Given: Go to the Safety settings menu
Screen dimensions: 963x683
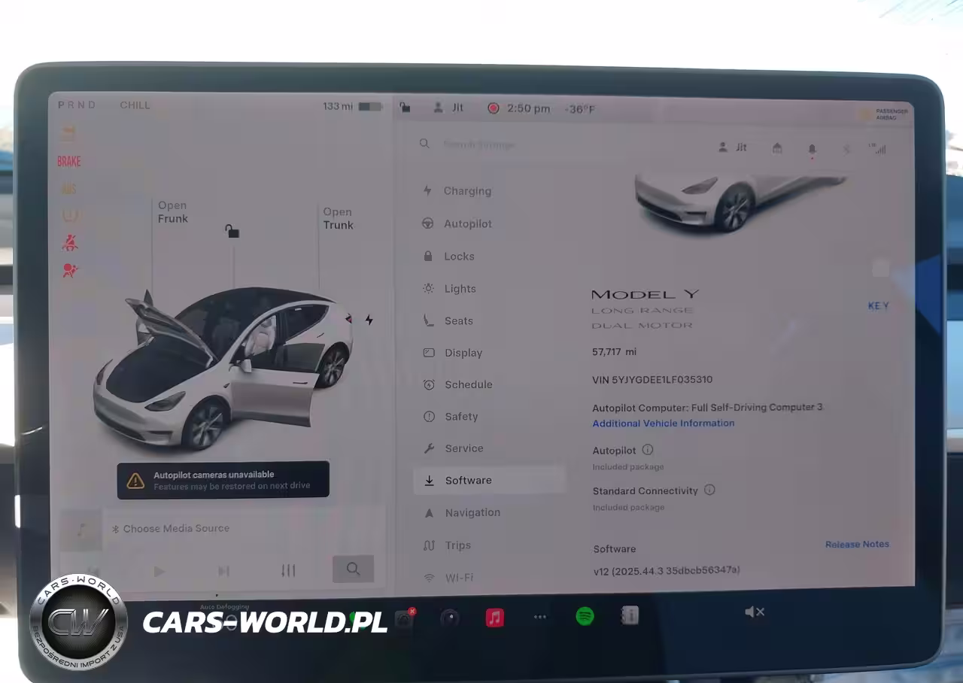Looking at the screenshot, I should (460, 417).
